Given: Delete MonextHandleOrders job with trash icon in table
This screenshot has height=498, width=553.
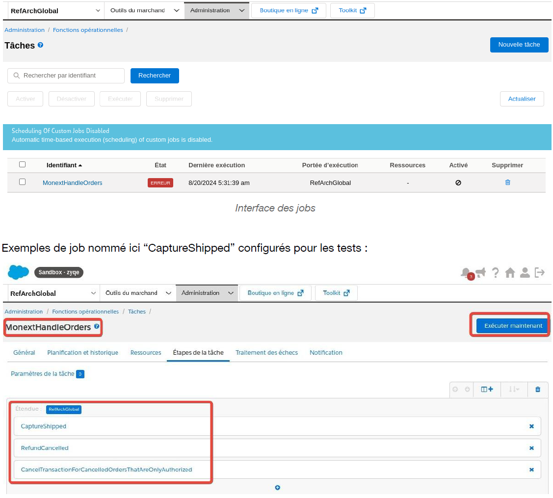Looking at the screenshot, I should [507, 183].
